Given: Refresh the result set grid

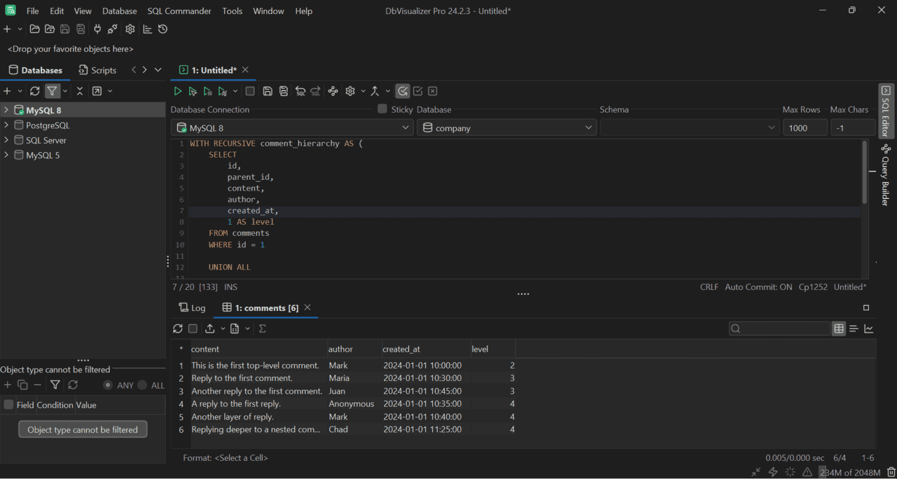Looking at the screenshot, I should pos(178,328).
